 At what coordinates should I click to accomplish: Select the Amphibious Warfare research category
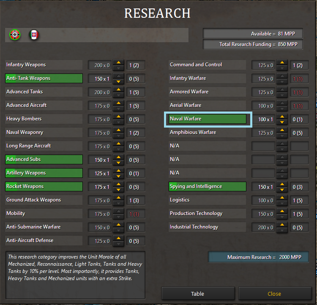click(x=208, y=133)
